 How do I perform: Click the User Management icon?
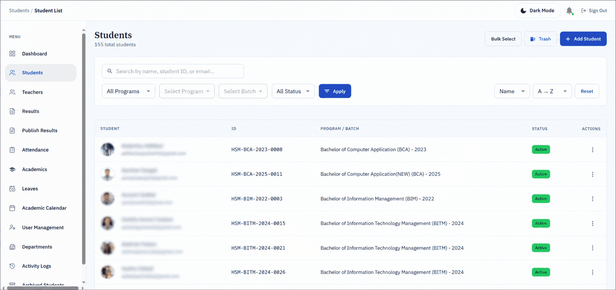tap(12, 228)
